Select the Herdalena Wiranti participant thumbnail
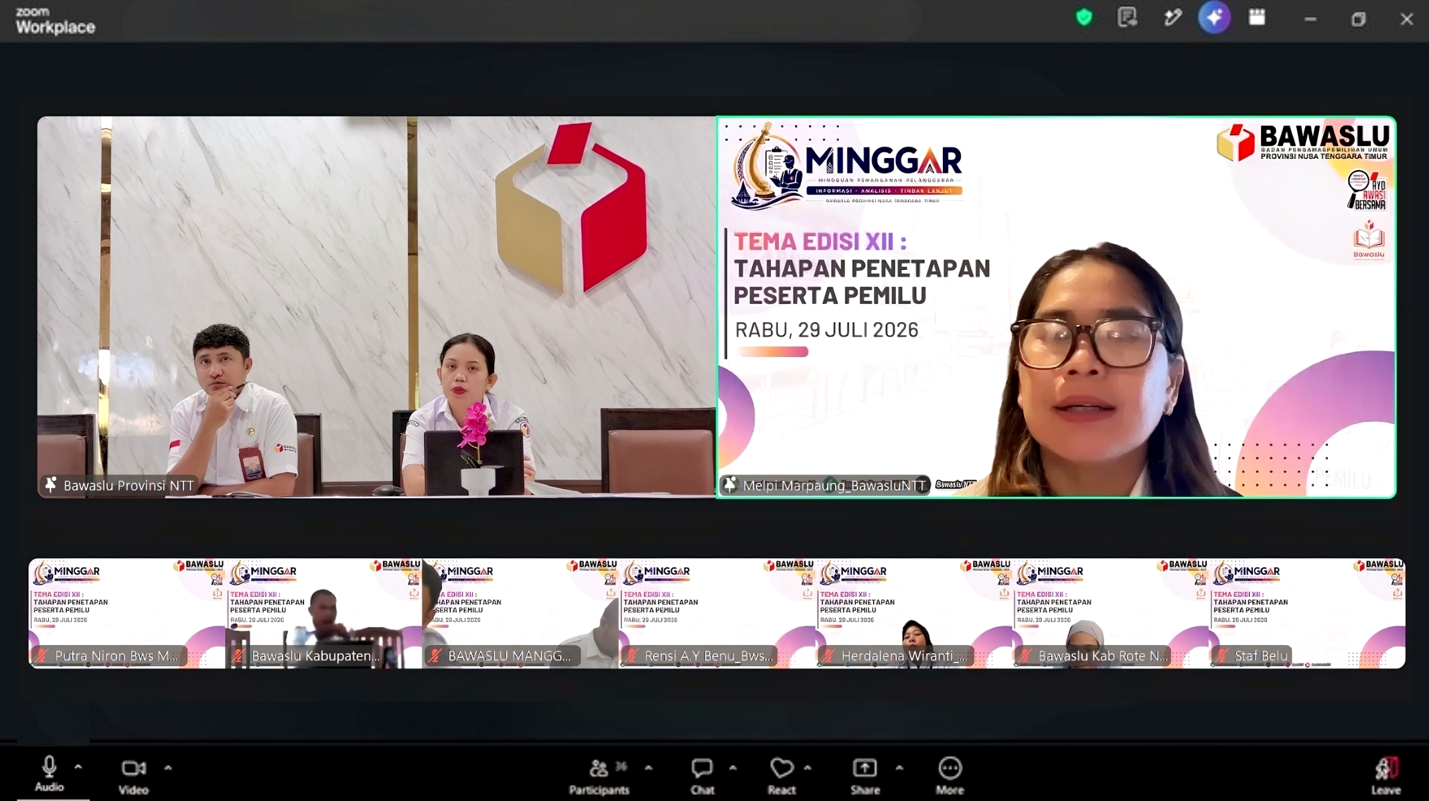The height and width of the screenshot is (801, 1429). click(913, 613)
